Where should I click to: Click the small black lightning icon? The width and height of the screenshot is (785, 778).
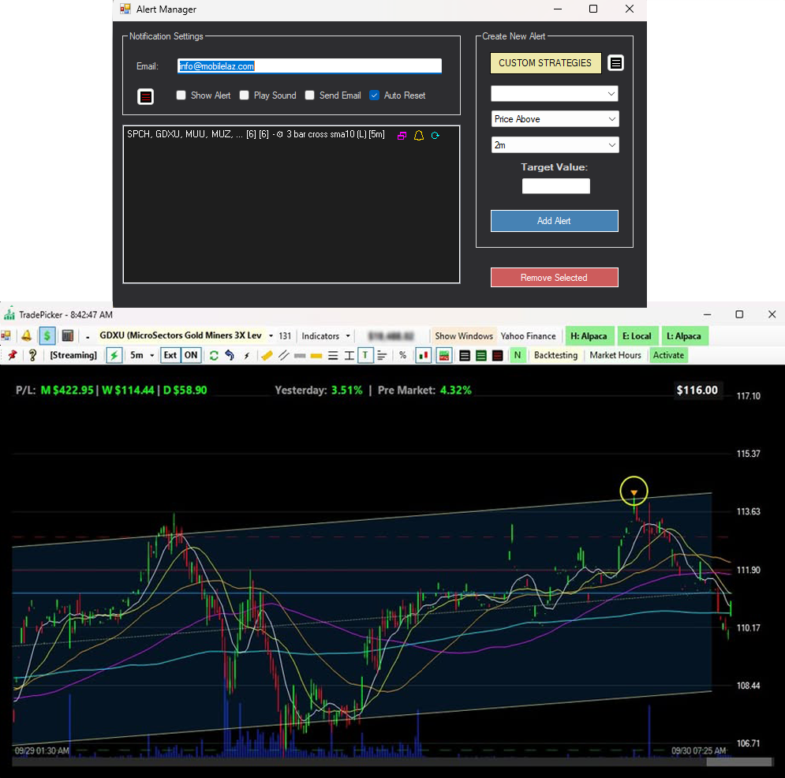click(247, 355)
